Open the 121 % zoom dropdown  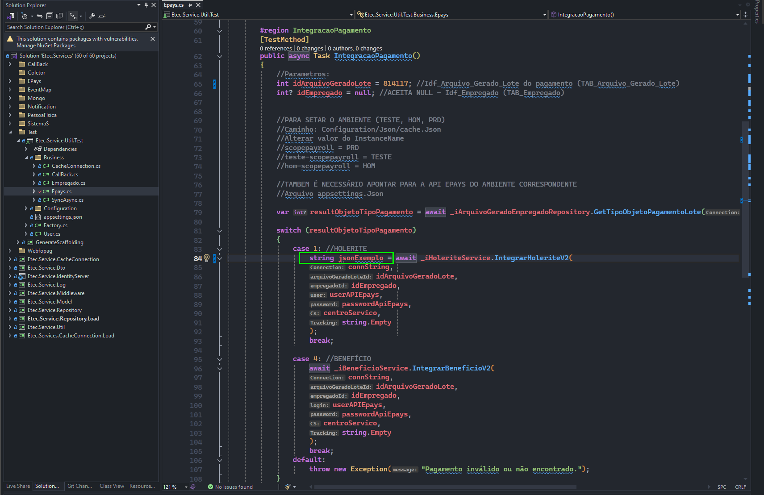(x=186, y=487)
